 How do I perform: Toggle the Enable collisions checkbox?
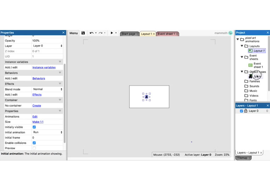(x=34, y=143)
